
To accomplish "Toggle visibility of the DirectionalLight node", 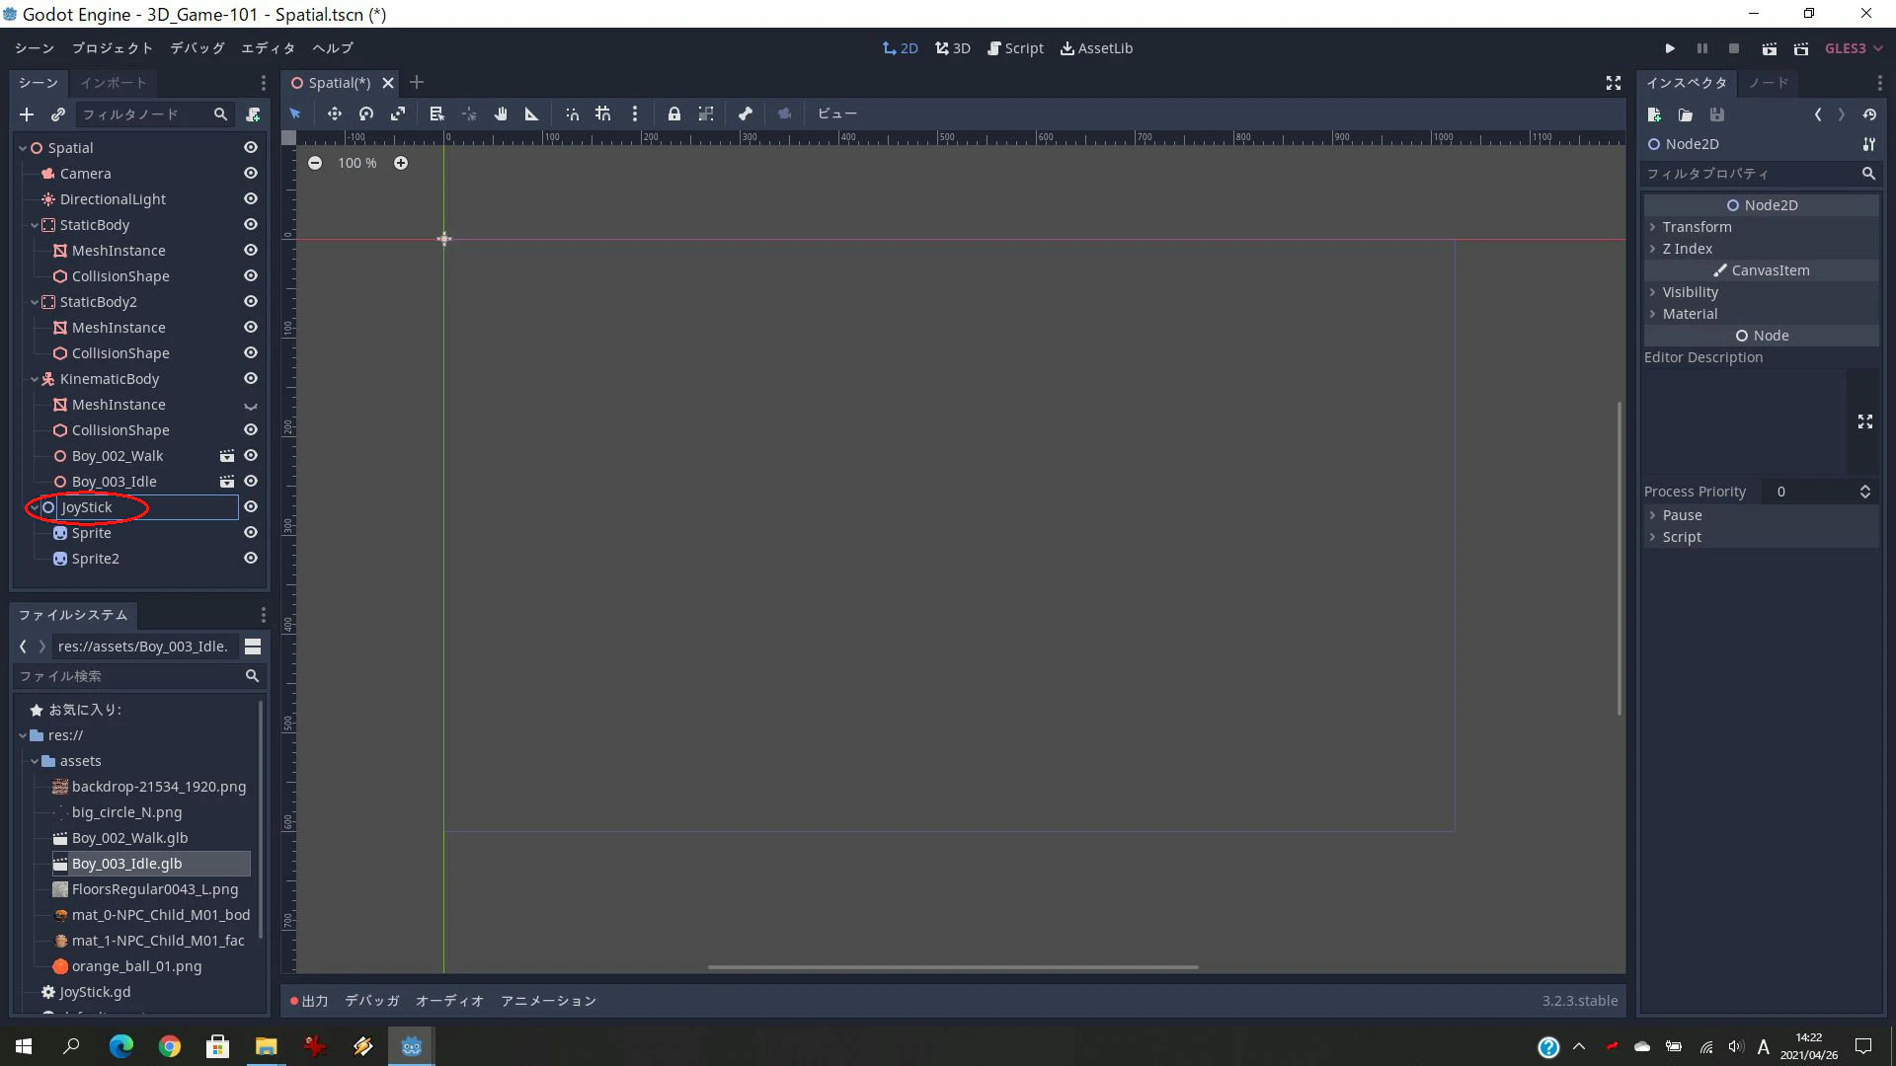I will [251, 198].
